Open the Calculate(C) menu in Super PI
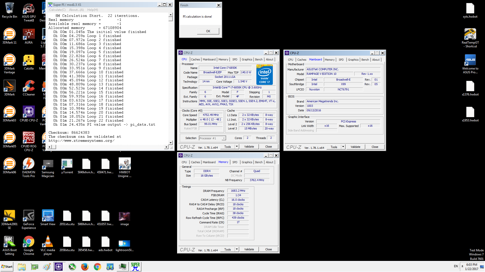This screenshot has width=485, height=272. 57,10
